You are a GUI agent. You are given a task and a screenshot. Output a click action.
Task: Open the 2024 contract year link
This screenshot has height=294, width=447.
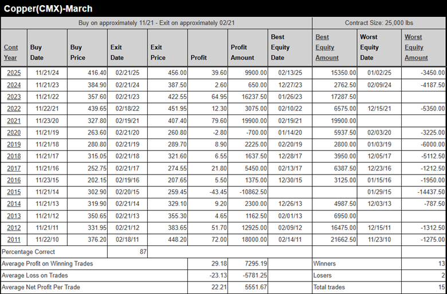click(x=14, y=85)
